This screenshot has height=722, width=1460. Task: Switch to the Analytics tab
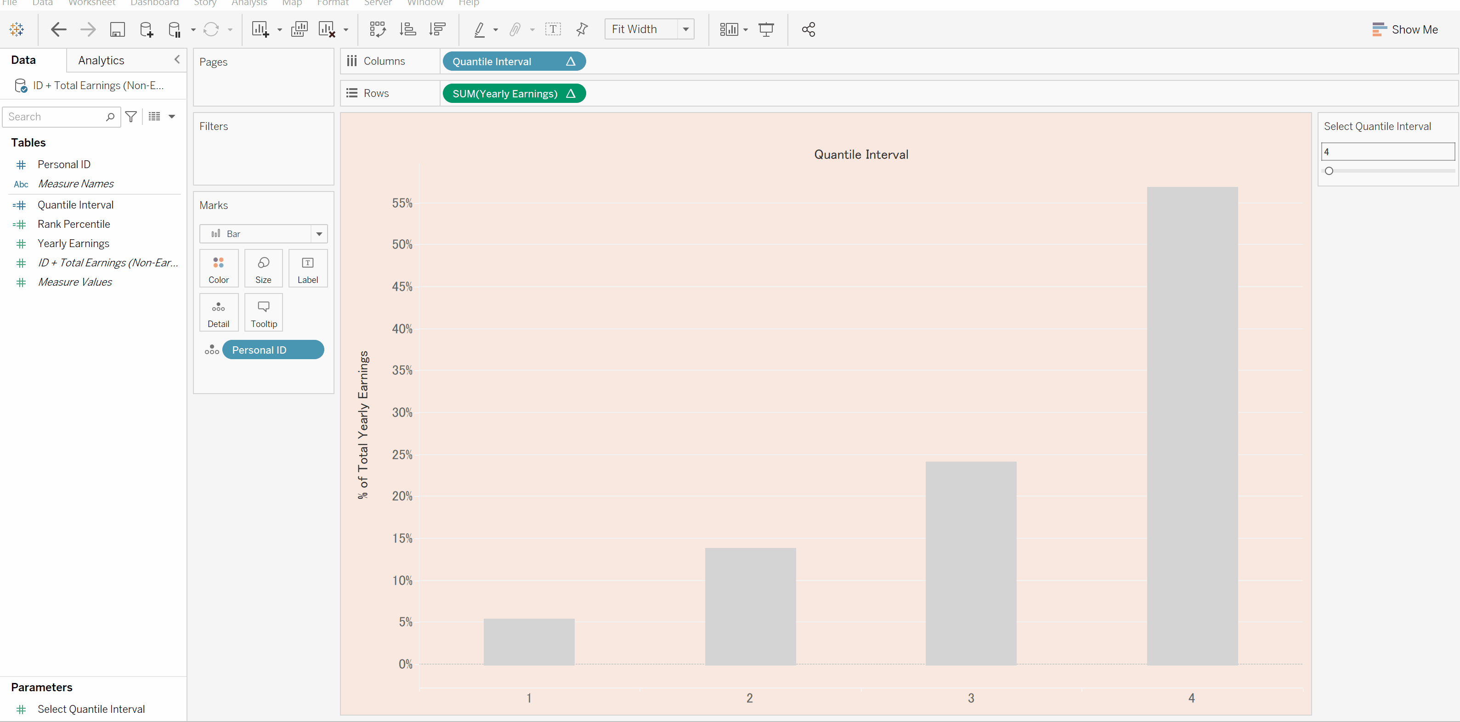(101, 60)
